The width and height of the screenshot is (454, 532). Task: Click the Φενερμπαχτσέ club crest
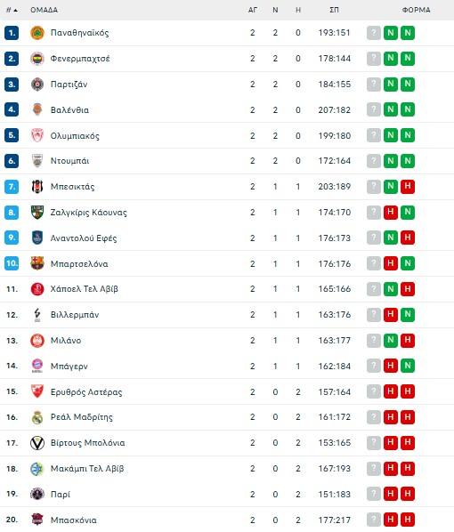pyautogui.click(x=37, y=59)
